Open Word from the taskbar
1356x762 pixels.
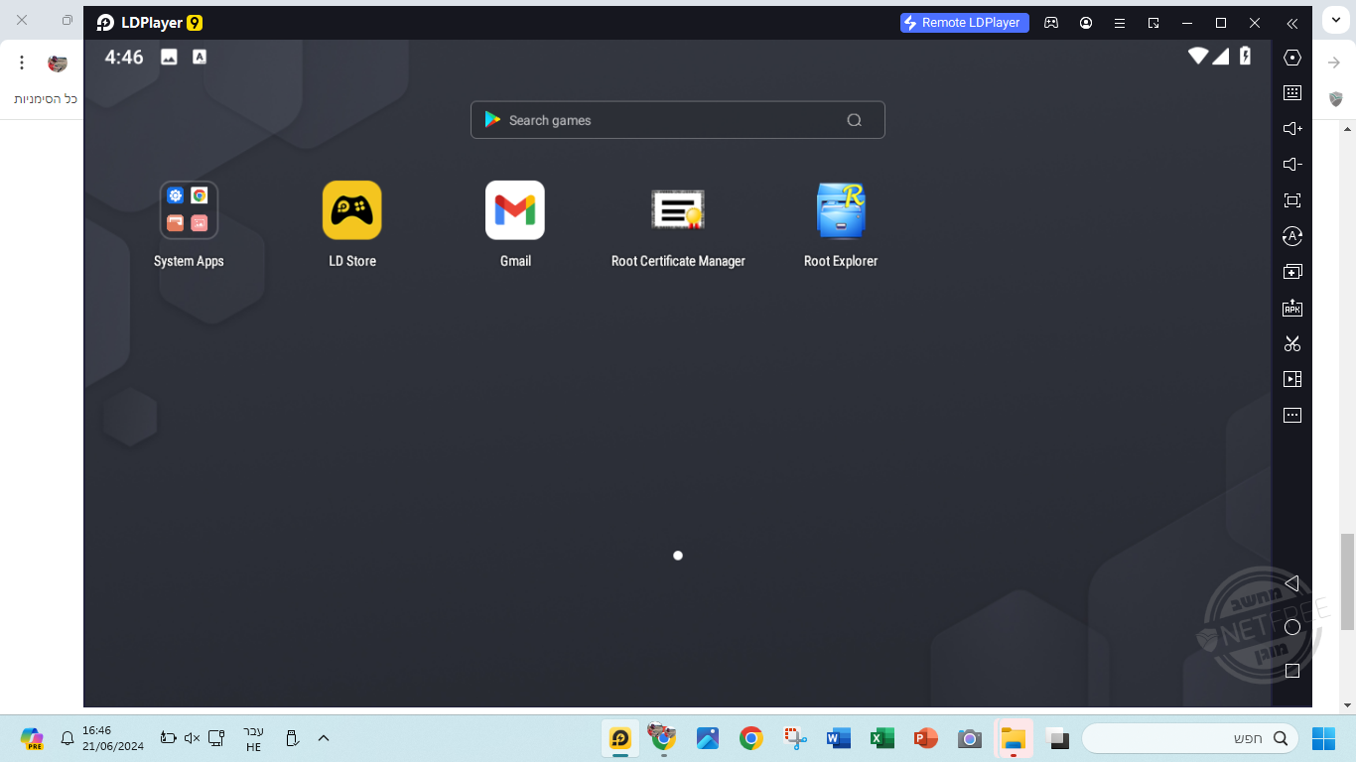[839, 738]
